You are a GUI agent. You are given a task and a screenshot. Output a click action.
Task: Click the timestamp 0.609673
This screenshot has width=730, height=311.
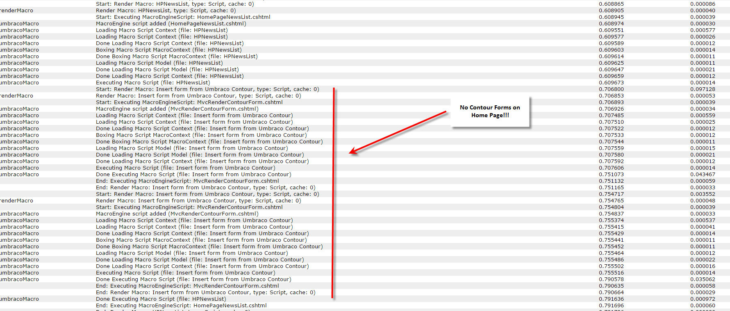point(611,83)
